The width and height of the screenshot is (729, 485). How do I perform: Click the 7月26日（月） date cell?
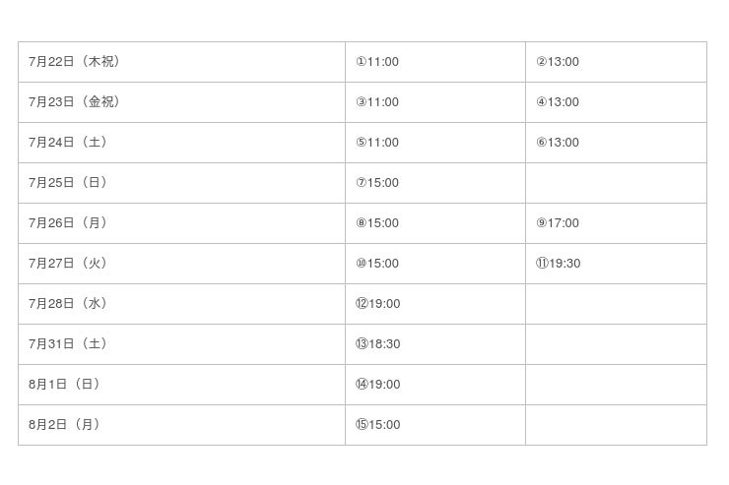tap(68, 223)
